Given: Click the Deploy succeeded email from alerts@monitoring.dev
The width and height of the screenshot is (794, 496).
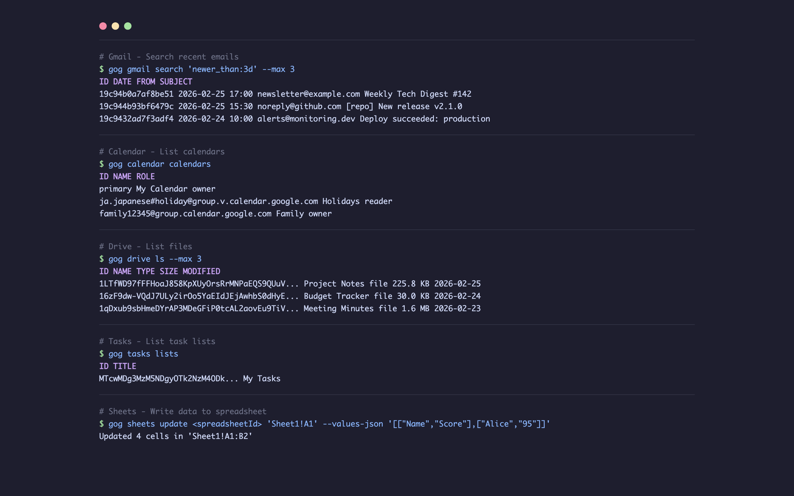Looking at the screenshot, I should (295, 118).
